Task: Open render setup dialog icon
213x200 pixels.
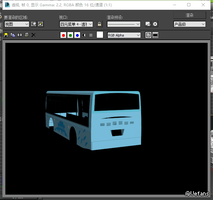Action: pos(148,24)
